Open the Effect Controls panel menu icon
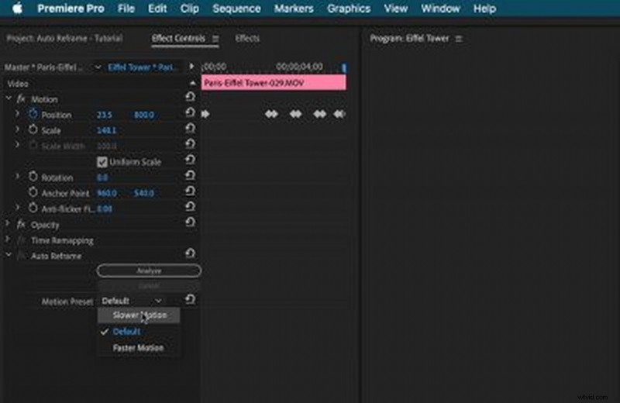 coord(215,39)
